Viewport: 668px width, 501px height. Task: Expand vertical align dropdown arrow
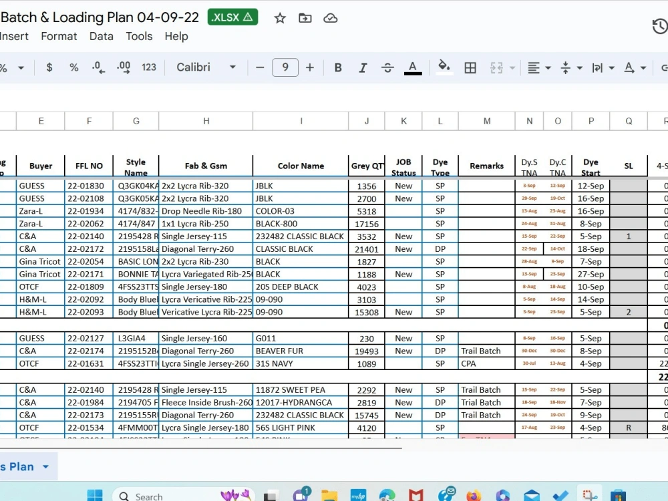coord(580,67)
